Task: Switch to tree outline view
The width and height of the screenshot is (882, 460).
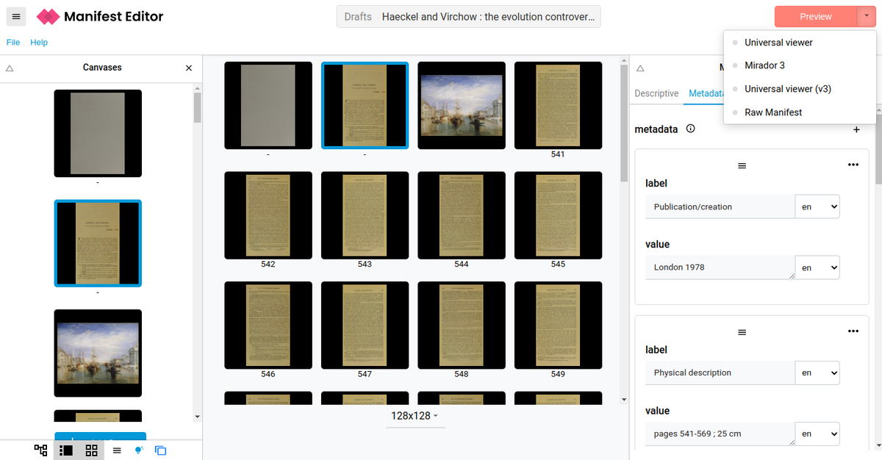Action: [40, 450]
